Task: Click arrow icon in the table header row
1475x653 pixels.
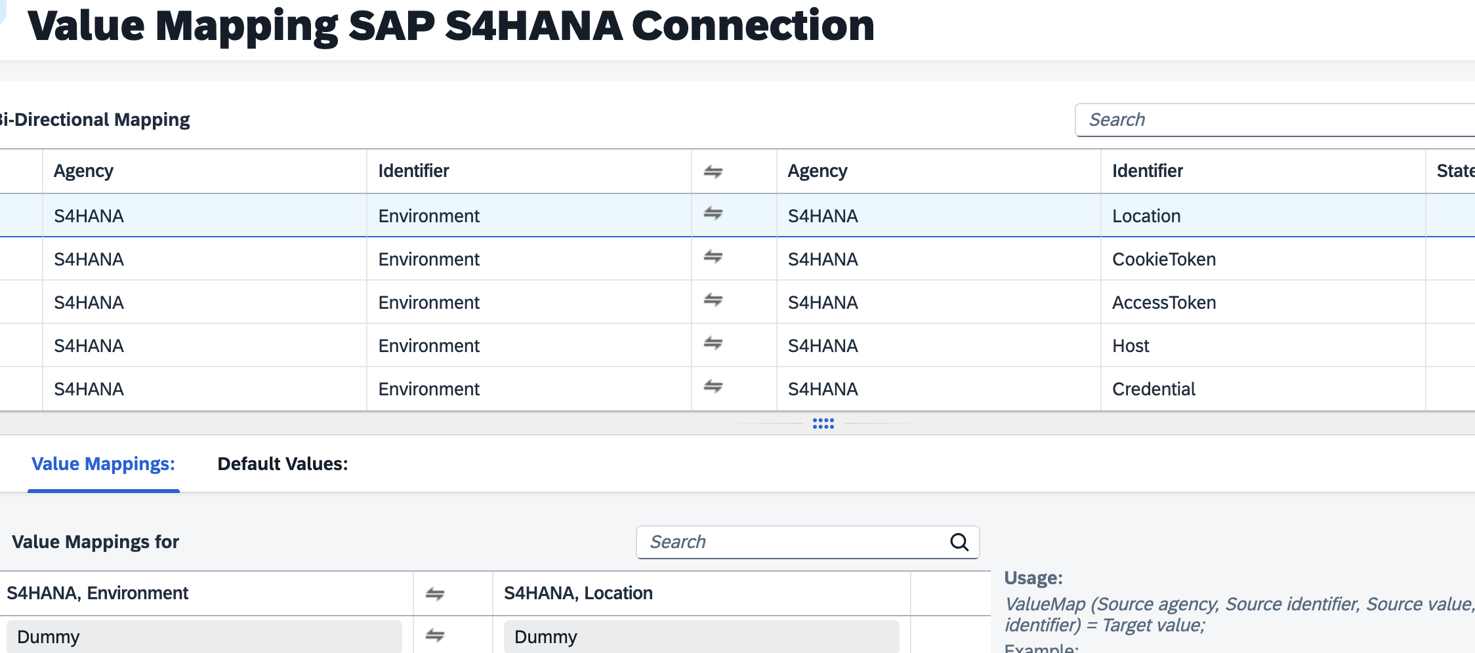Action: tap(713, 172)
